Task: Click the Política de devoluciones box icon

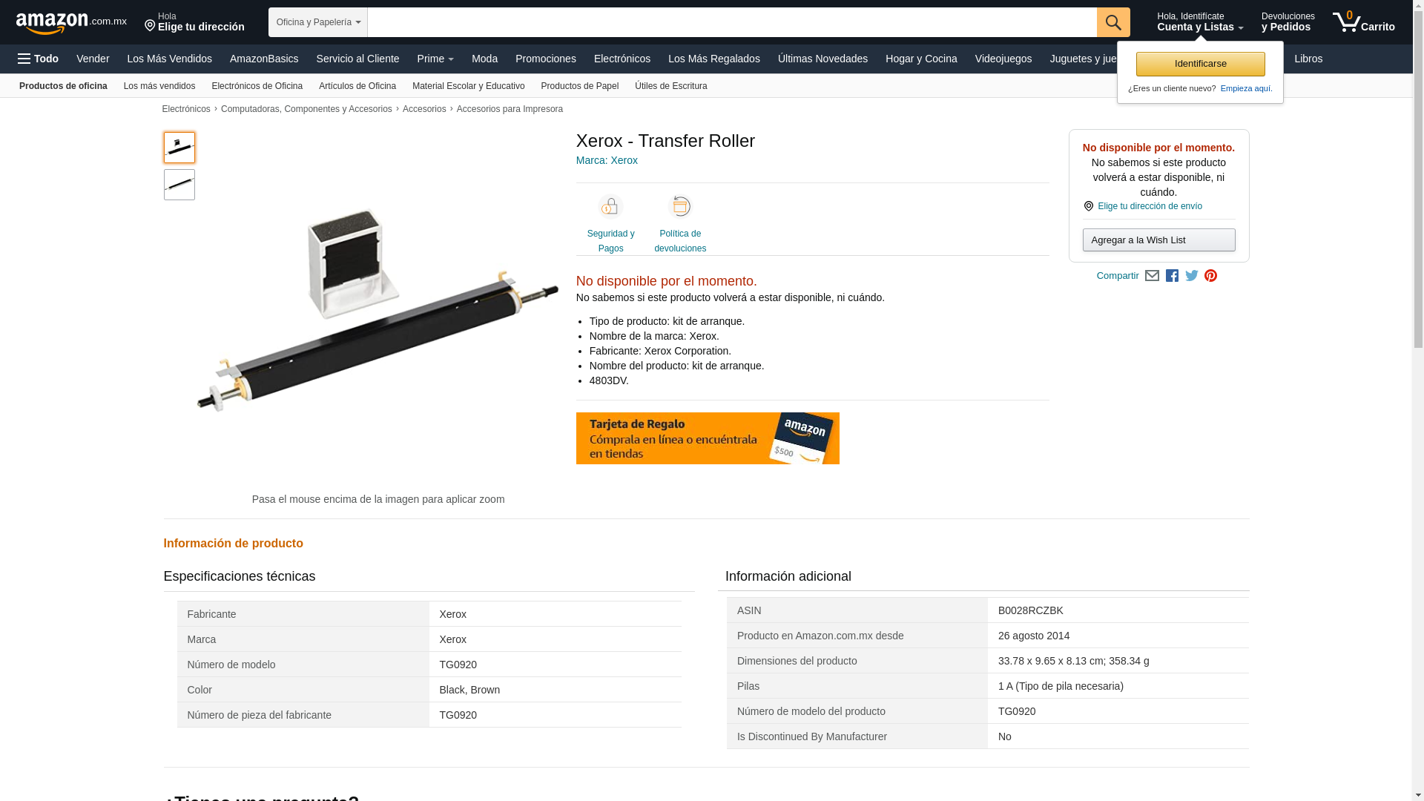Action: click(x=680, y=206)
